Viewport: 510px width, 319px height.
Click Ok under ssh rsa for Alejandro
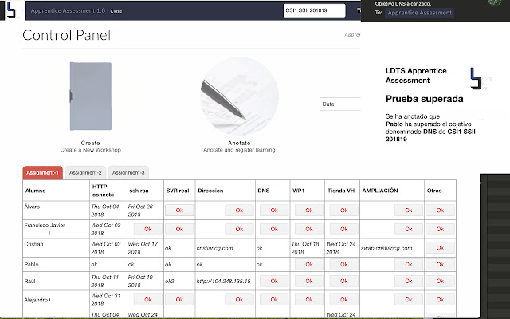[147, 300]
